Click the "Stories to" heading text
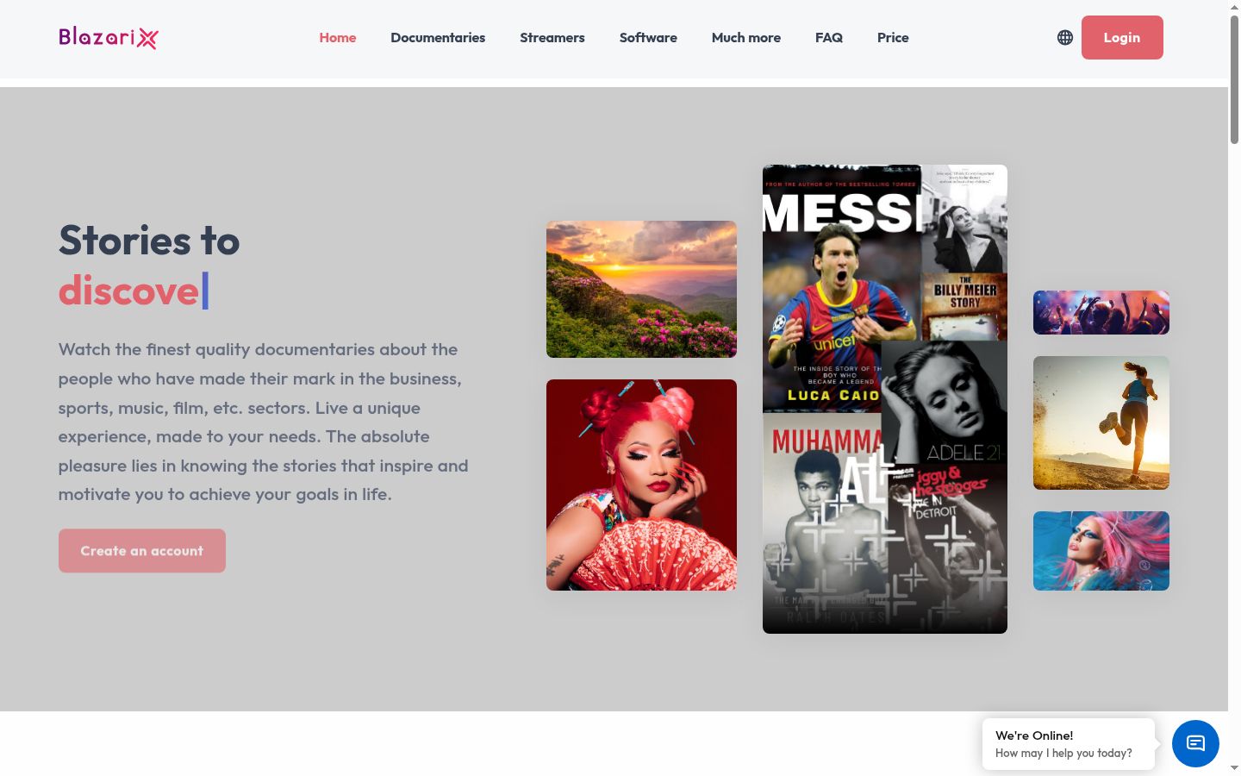Screen dimensions: 1241x776 [x=149, y=241]
